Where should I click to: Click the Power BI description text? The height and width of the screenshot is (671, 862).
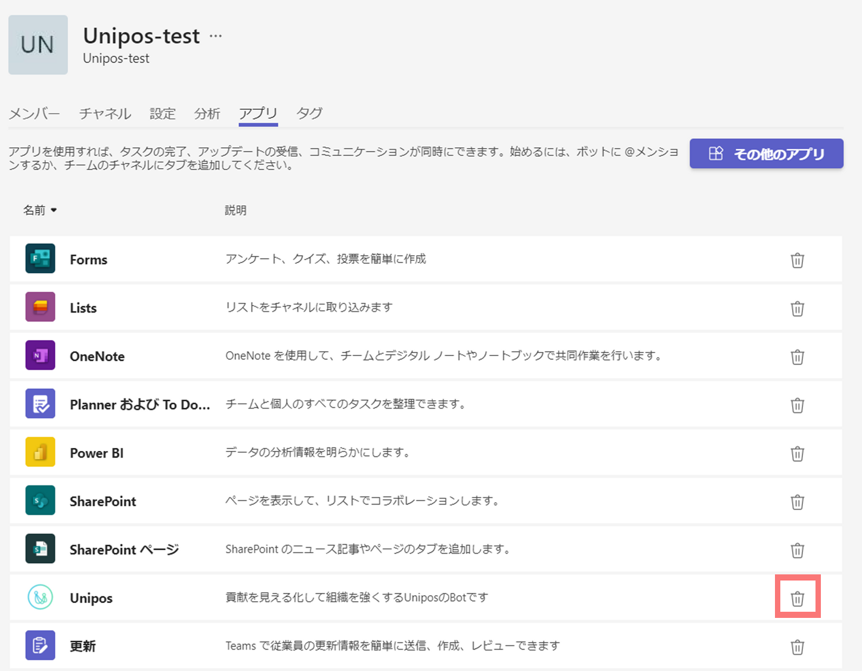coord(318,452)
